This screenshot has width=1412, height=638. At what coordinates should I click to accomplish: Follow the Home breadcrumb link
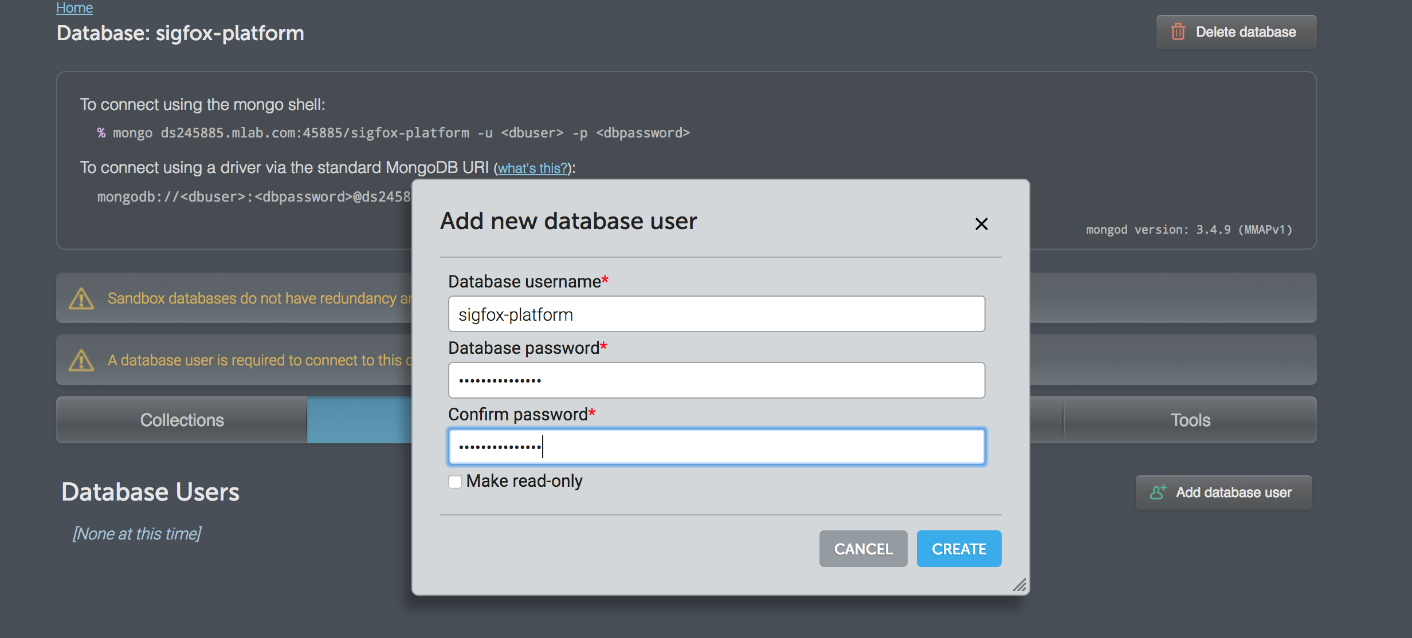tap(74, 8)
